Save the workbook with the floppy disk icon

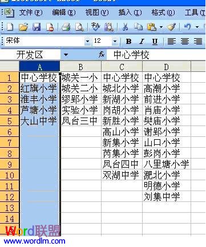click(x=37, y=27)
